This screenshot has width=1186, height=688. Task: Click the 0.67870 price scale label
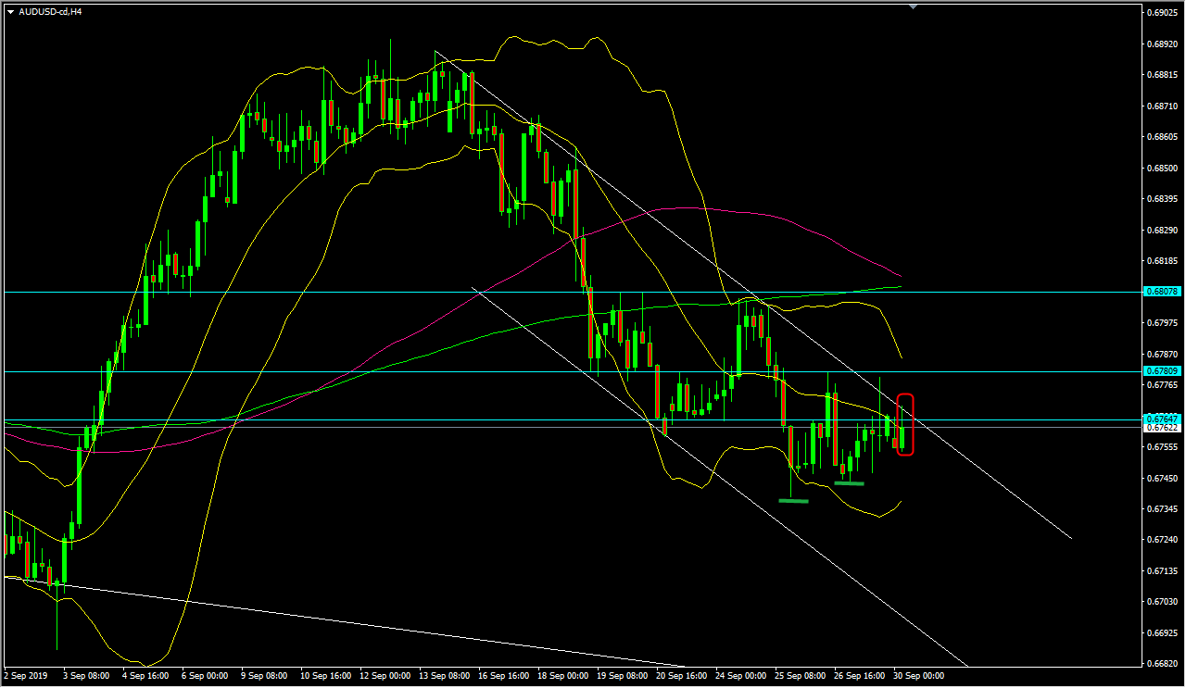(1164, 355)
